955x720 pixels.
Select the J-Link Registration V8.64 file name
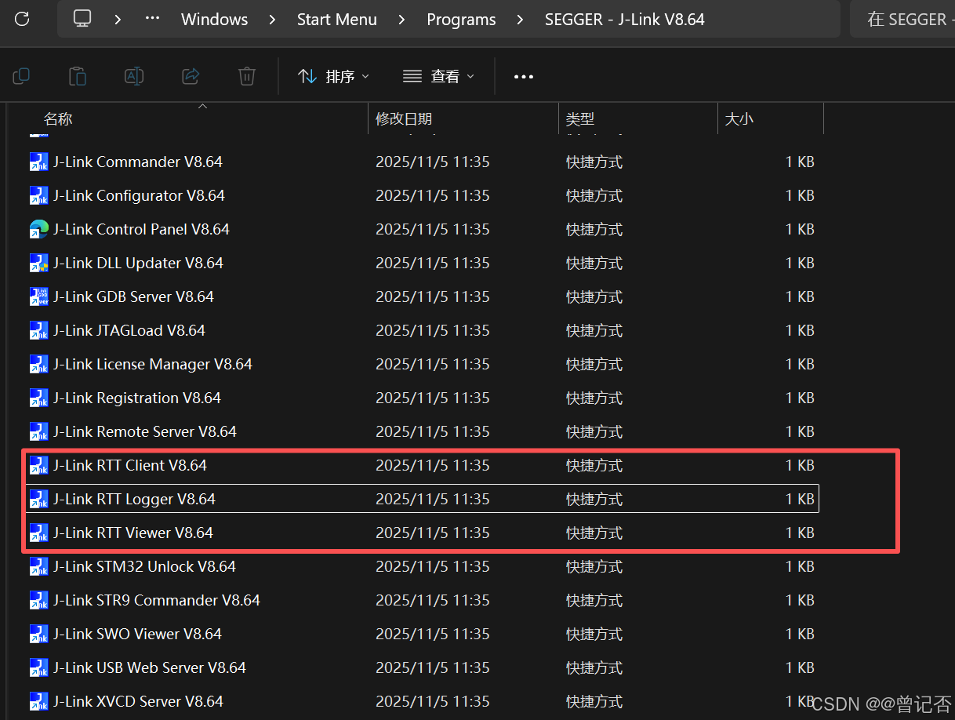(x=137, y=398)
